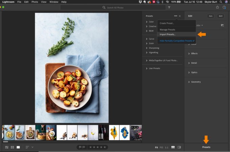This screenshot has width=230, height=152.
Task: Click the filmstrip horizontal scrollbar
Action: [x=5, y=142]
